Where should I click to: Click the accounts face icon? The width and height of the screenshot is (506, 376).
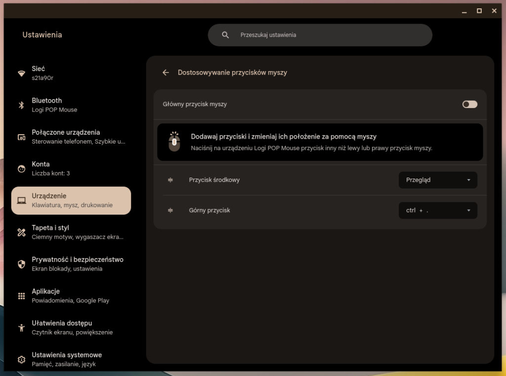(x=21, y=168)
